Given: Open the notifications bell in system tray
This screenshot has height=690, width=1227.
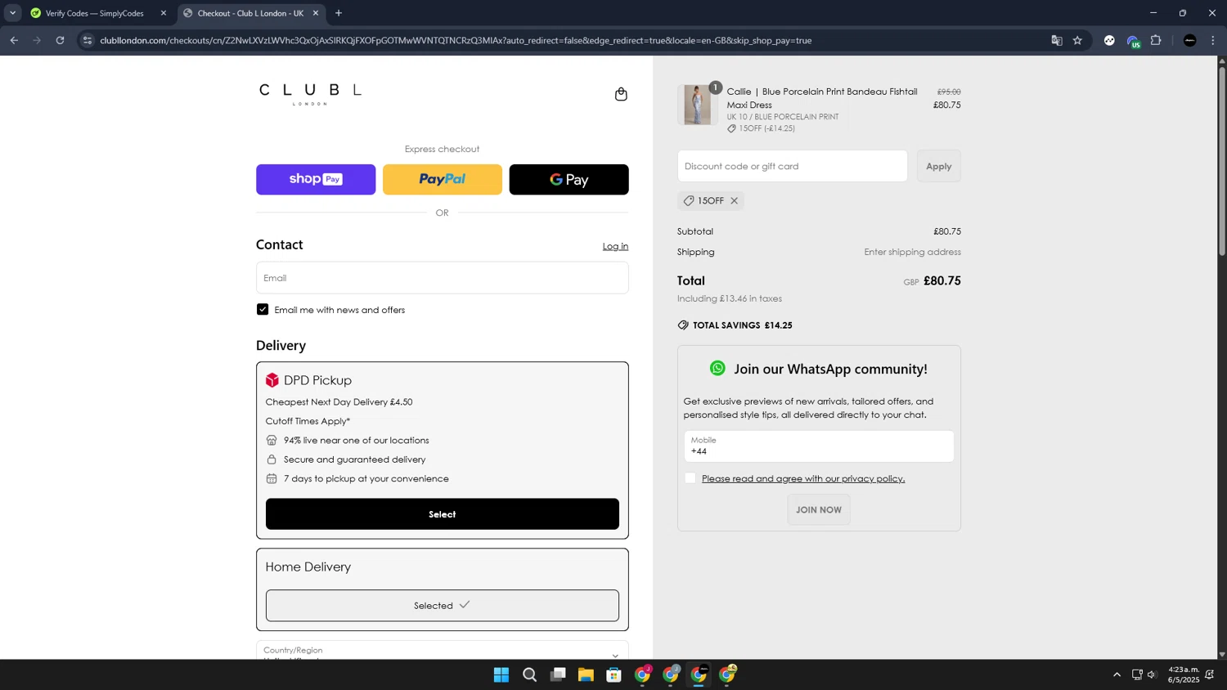Looking at the screenshot, I should coord(1210,675).
